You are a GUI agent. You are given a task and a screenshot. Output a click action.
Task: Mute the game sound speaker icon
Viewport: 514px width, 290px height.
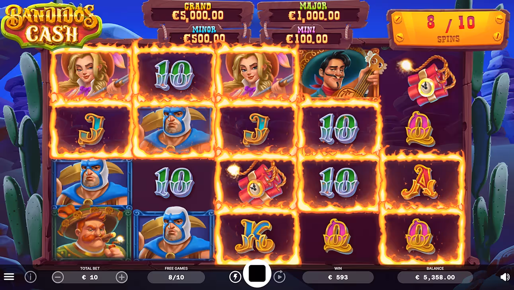pyautogui.click(x=504, y=277)
